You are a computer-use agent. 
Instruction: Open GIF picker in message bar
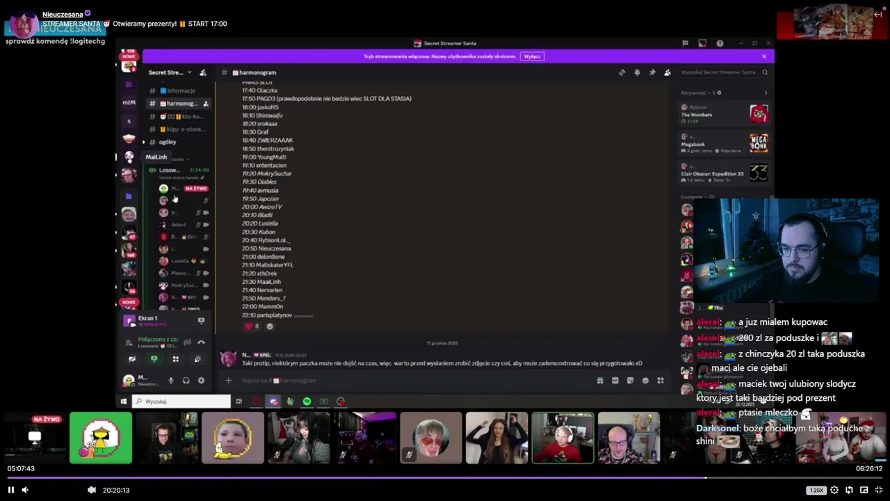615,380
